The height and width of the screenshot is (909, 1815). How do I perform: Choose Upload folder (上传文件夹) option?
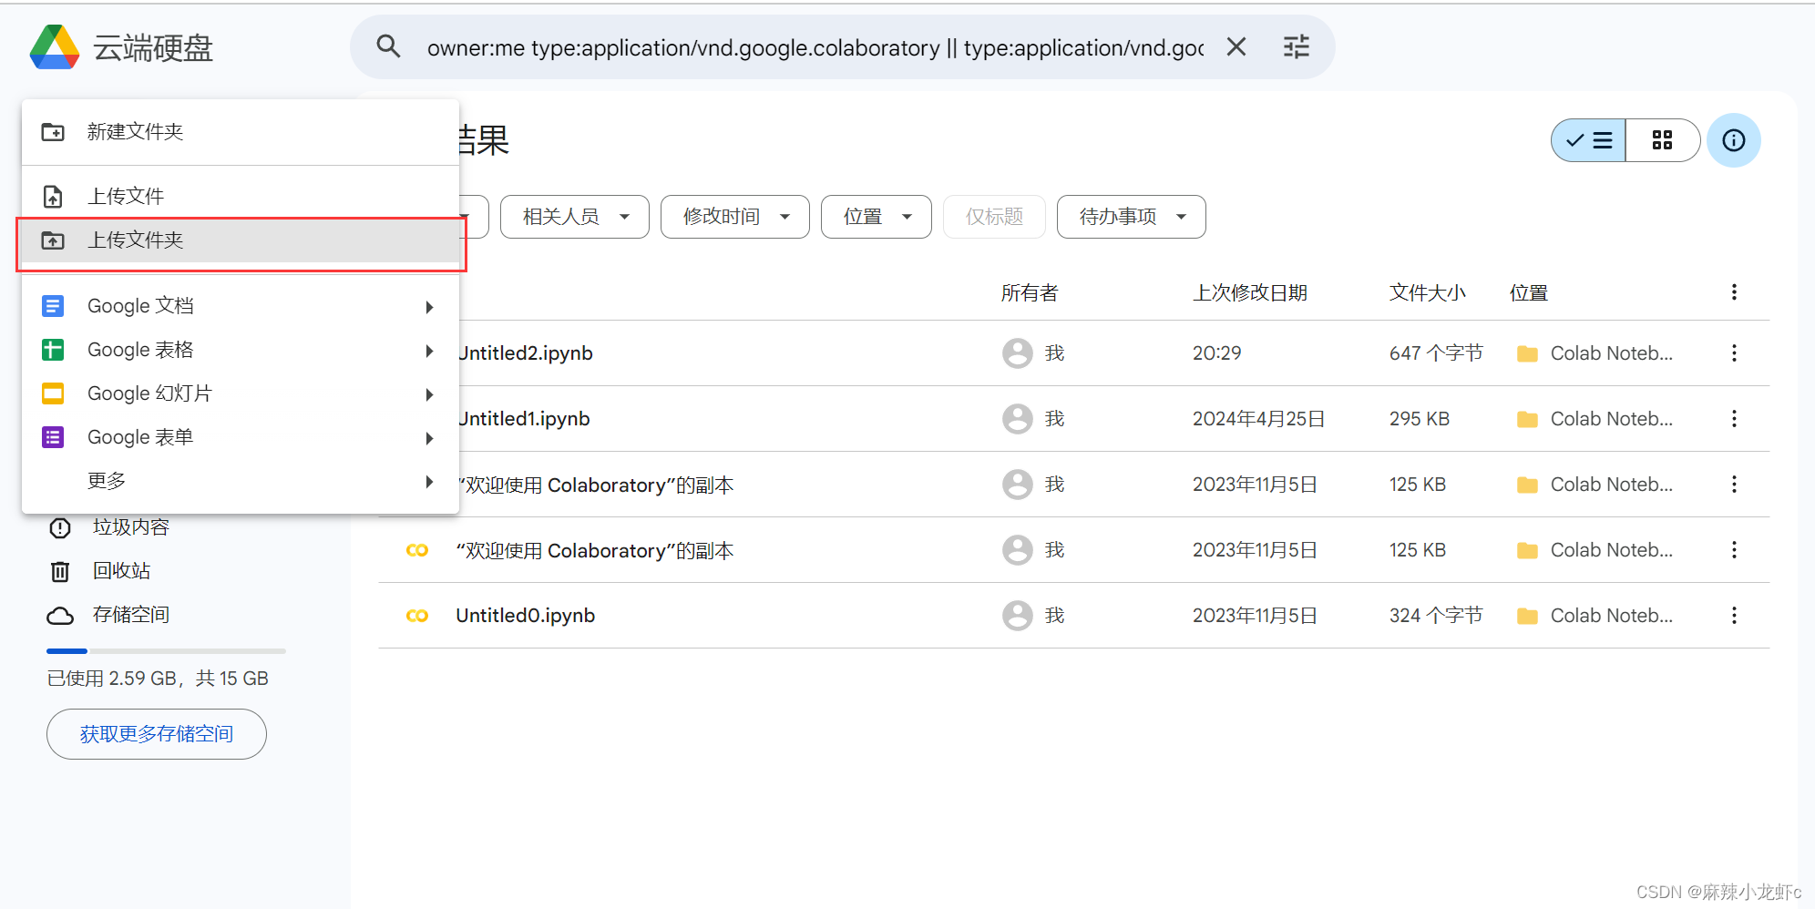(241, 240)
